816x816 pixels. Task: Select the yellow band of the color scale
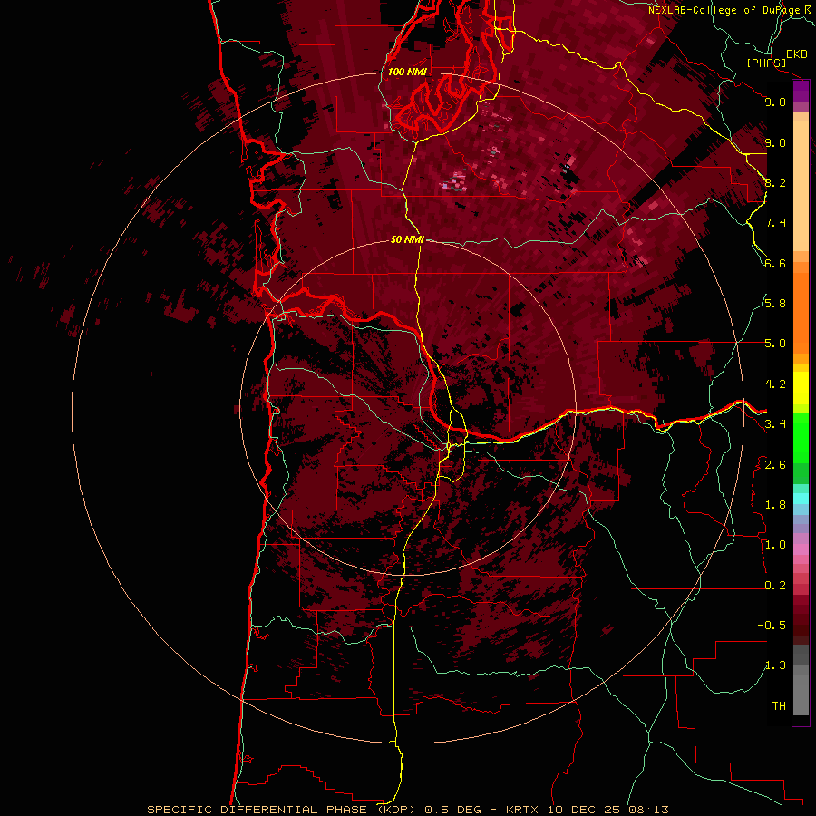pyautogui.click(x=801, y=388)
